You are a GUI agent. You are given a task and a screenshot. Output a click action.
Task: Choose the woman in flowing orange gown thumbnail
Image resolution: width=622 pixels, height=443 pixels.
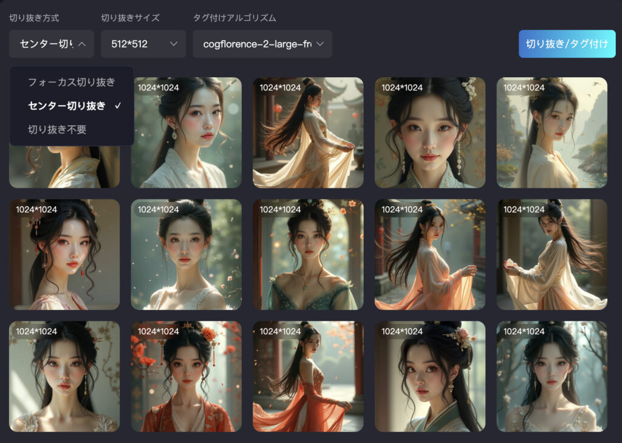click(308, 376)
